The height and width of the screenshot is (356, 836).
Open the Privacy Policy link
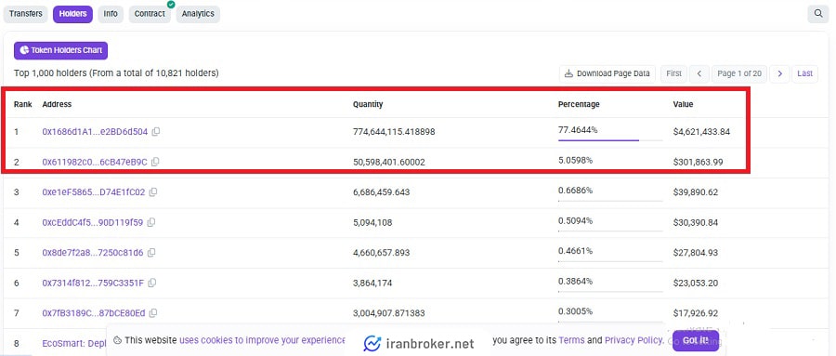[634, 340]
